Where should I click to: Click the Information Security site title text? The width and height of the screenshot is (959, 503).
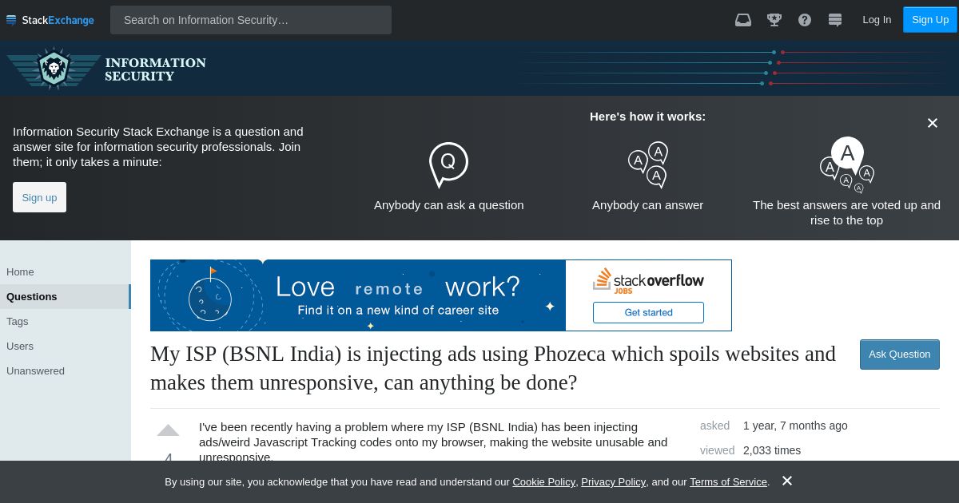point(155,69)
